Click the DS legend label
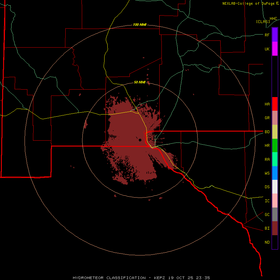This screenshot has height=280, width=280. click(x=267, y=187)
